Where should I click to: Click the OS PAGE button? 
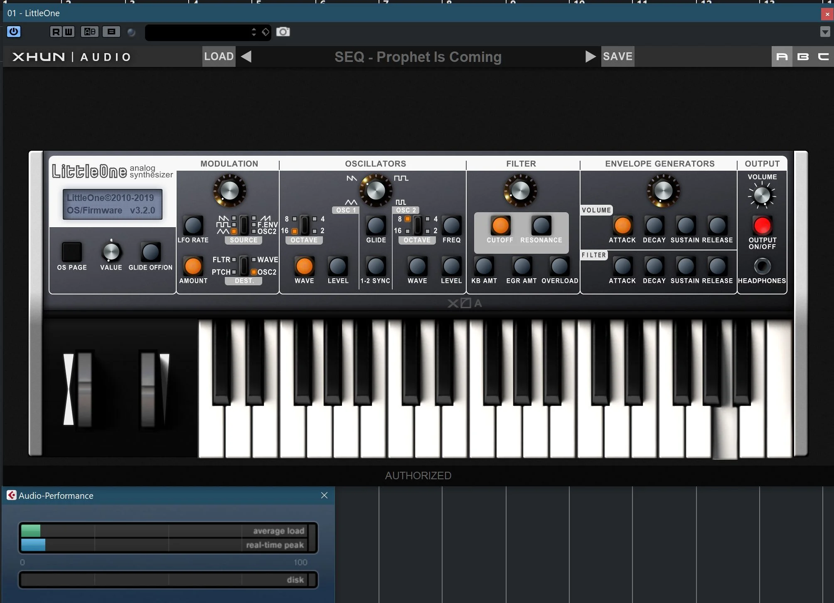[x=72, y=252]
